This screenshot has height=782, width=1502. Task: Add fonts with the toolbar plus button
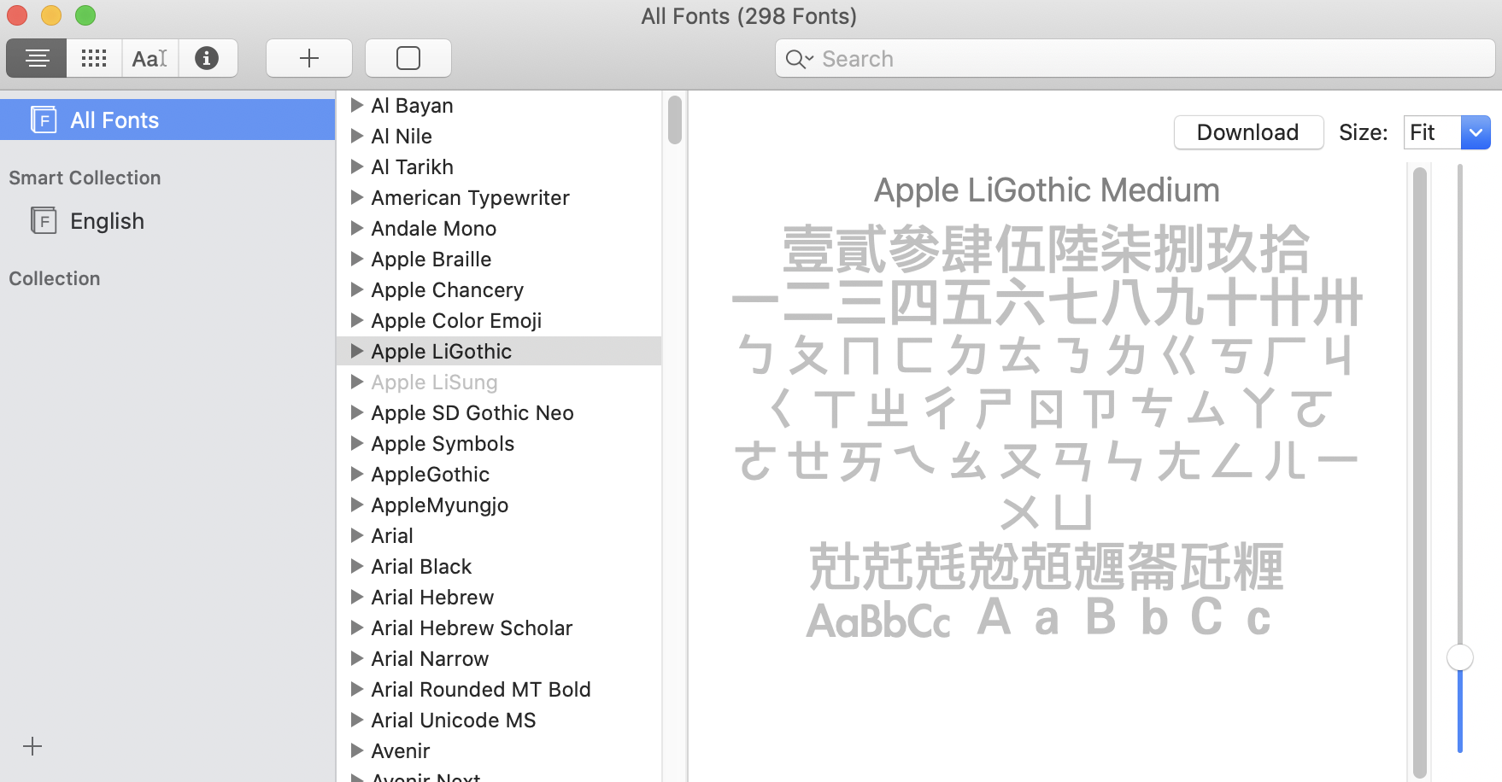point(309,58)
